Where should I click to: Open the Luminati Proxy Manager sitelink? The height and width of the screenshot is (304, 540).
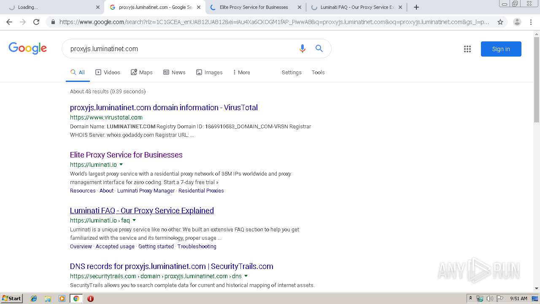click(x=146, y=190)
